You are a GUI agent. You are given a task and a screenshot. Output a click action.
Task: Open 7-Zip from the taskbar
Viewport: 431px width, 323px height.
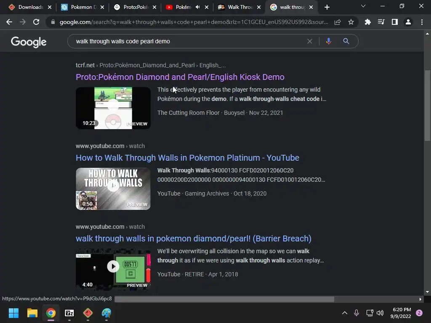click(x=69, y=313)
